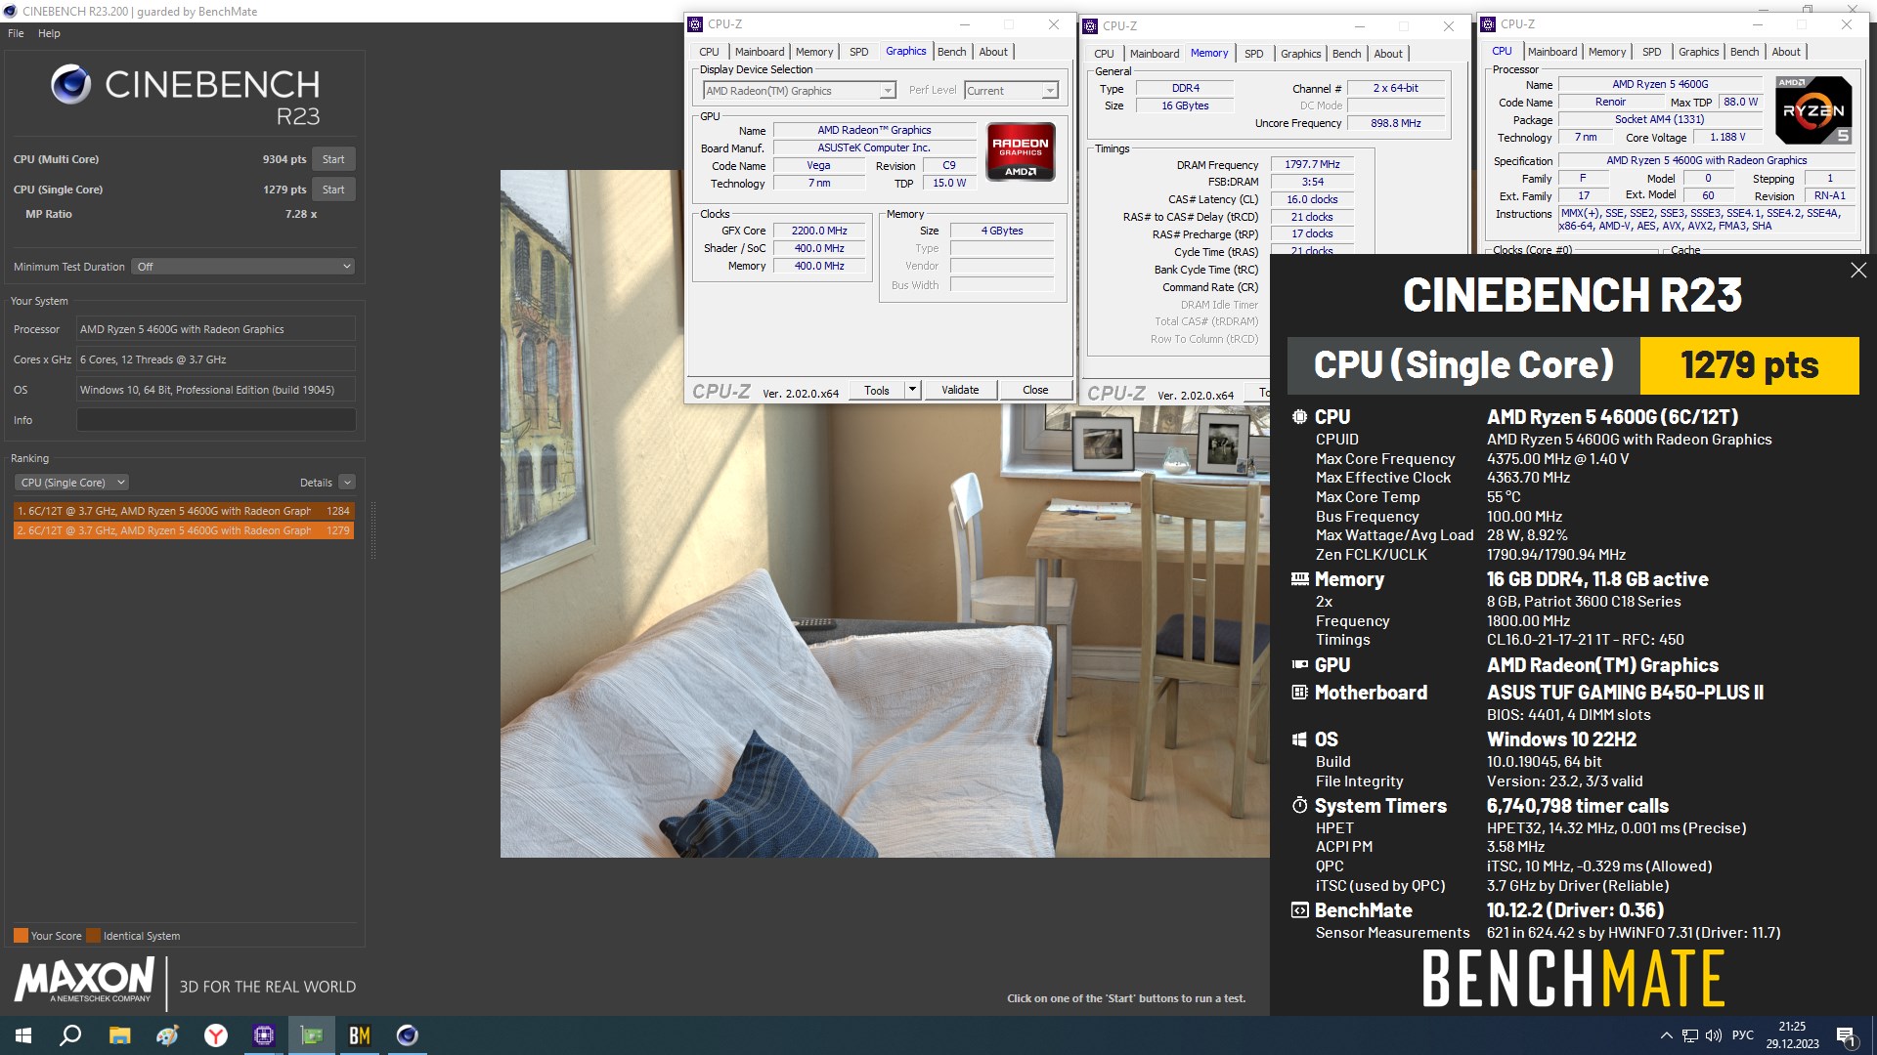Open Cinebench File menu
Viewport: 1877px width, 1055px height.
click(16, 33)
